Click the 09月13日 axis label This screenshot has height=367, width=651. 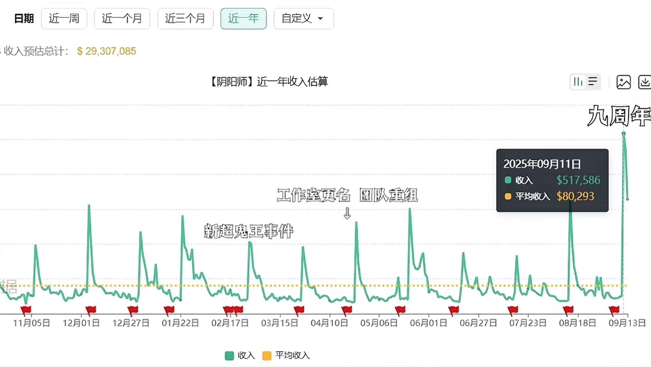click(x=627, y=323)
